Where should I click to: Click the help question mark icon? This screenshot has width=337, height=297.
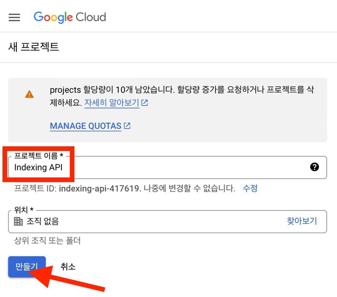tap(314, 167)
